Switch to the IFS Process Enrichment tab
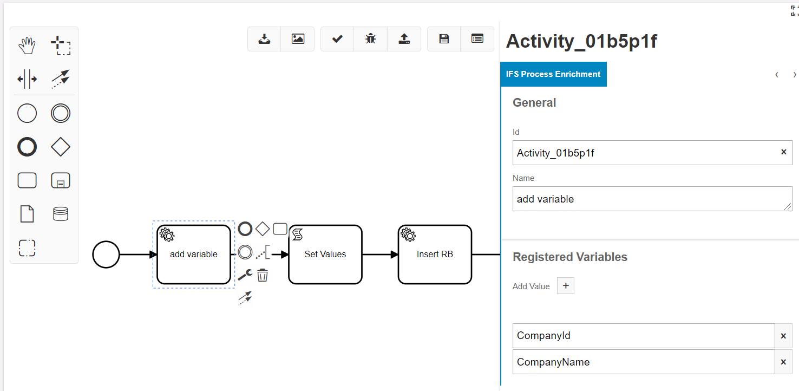Image resolution: width=799 pixels, height=391 pixels. click(x=553, y=74)
